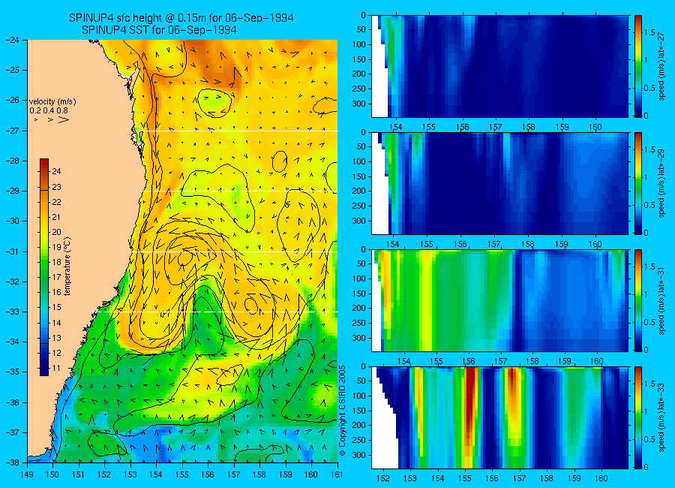Click the speed color bar for lat=-31
The height and width of the screenshot is (488, 675).
pos(638,300)
